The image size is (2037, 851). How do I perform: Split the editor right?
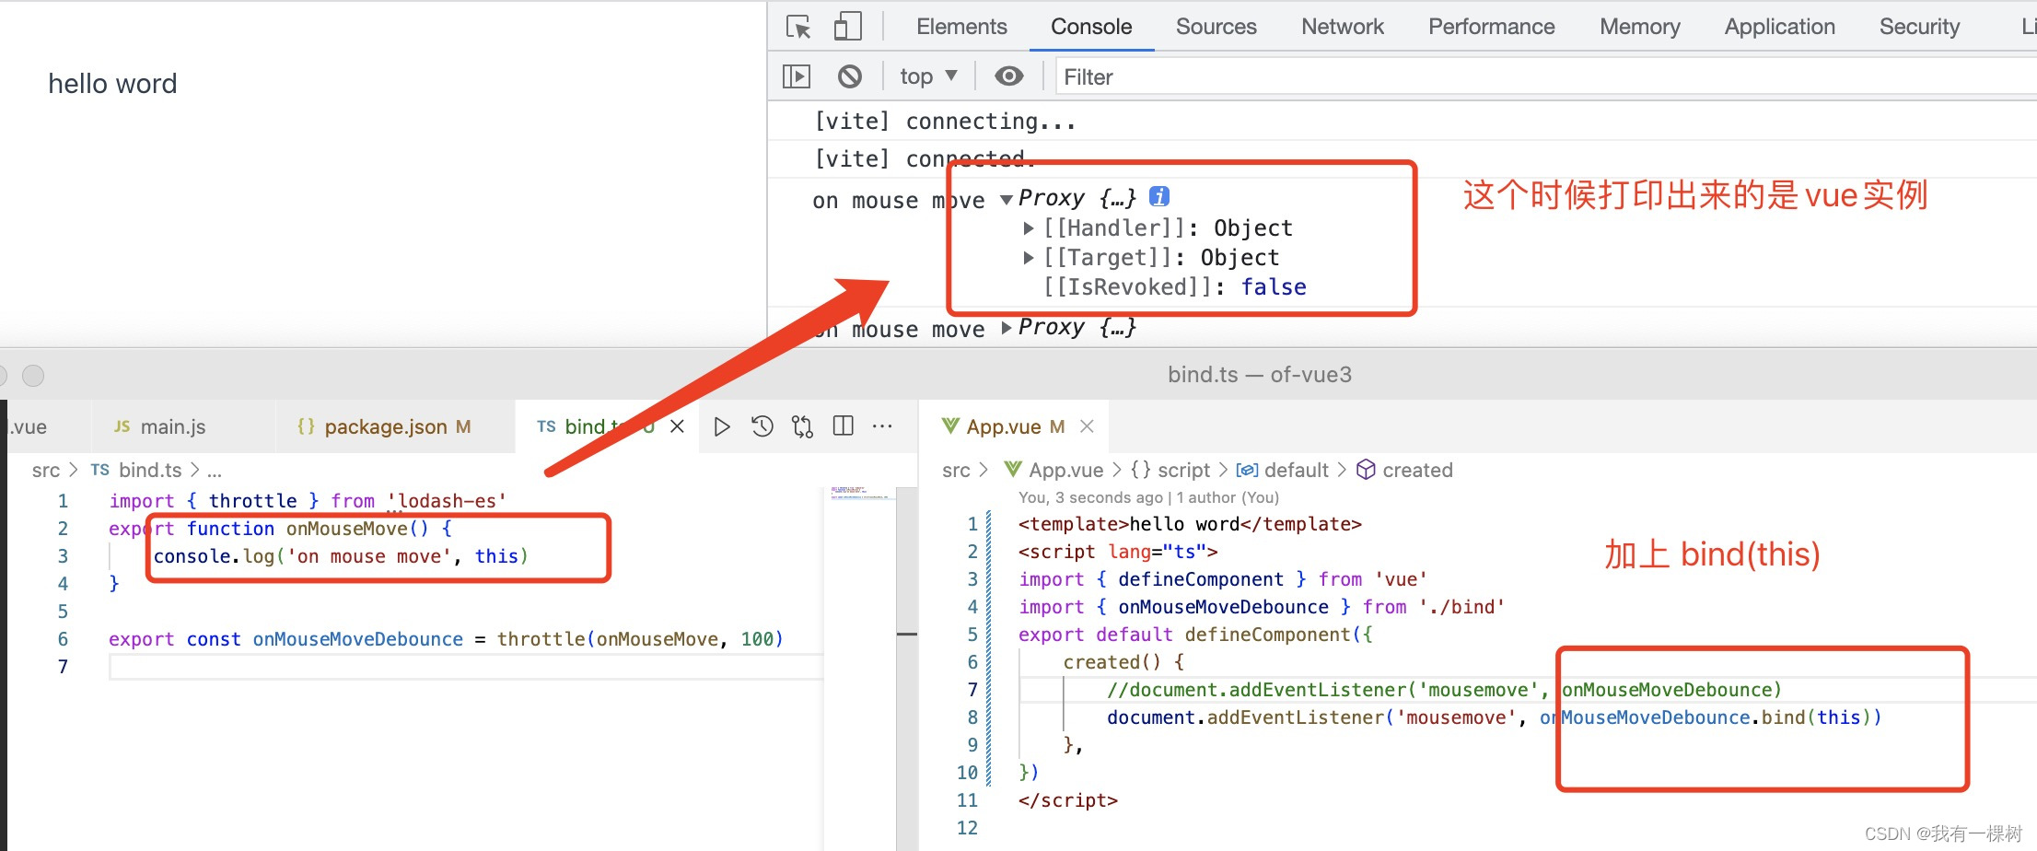pyautogui.click(x=843, y=426)
